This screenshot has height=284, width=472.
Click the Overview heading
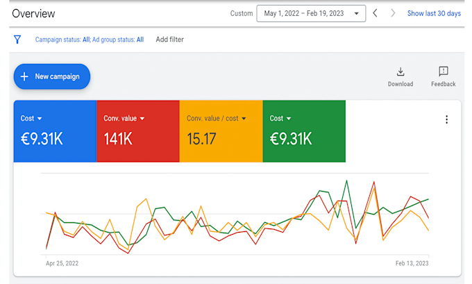click(33, 14)
